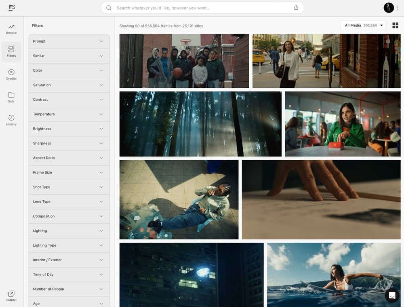Viewport: 404px width, 307px height.
Task: Open the Browse section in the sidebar
Action: (11, 28)
